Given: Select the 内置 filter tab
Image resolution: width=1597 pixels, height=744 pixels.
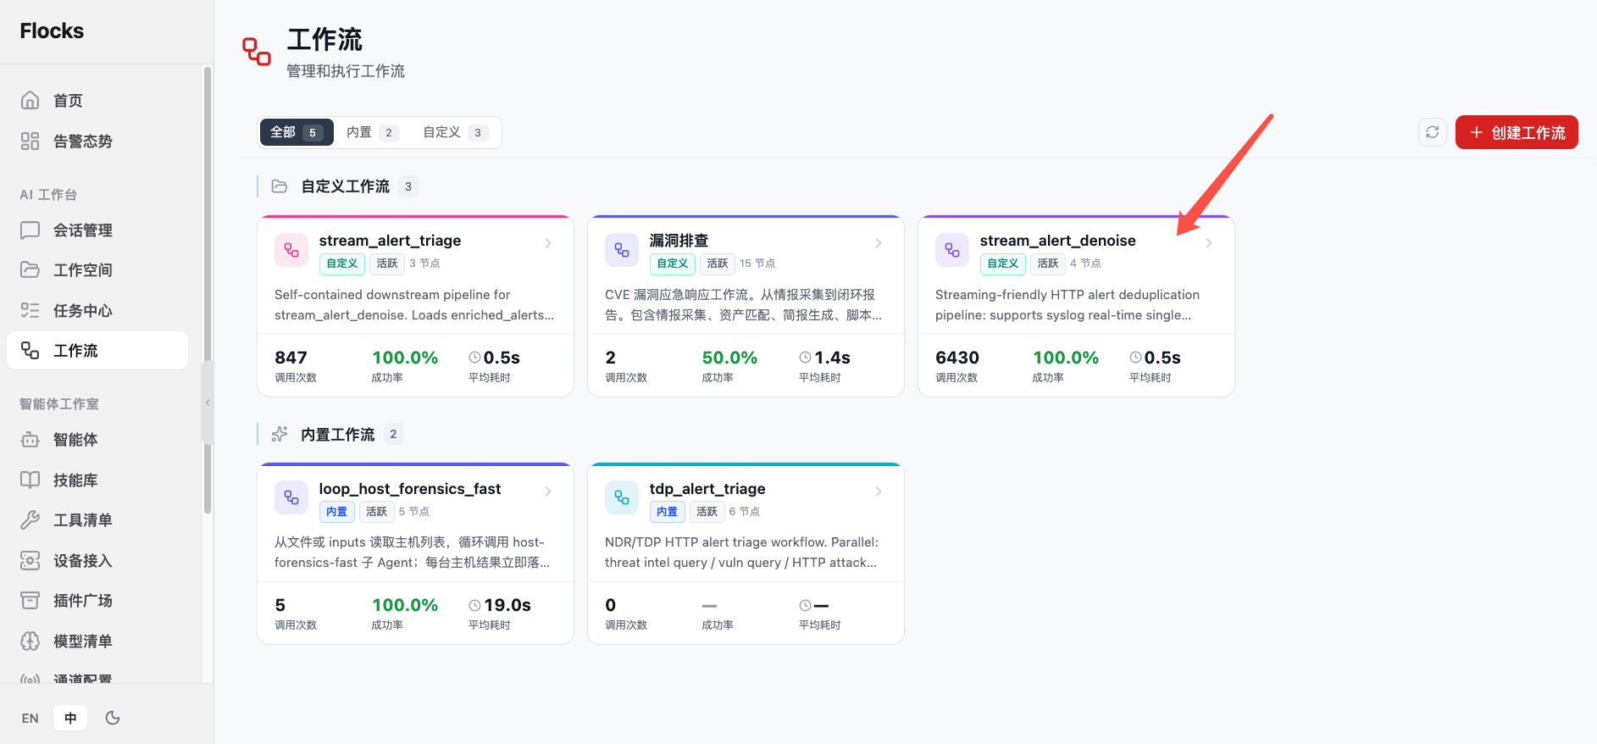Looking at the screenshot, I should (372, 132).
